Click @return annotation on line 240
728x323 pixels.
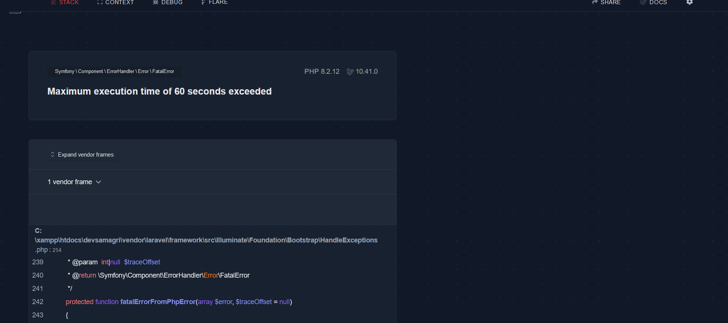[84, 275]
